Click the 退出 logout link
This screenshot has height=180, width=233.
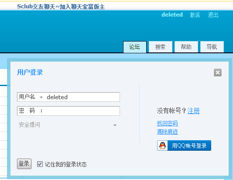click(x=213, y=15)
